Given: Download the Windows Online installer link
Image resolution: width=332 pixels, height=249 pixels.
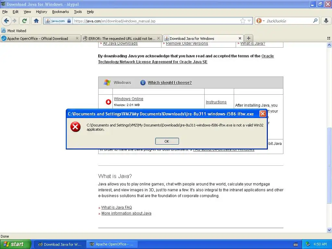Looking at the screenshot, I should [x=128, y=99].
